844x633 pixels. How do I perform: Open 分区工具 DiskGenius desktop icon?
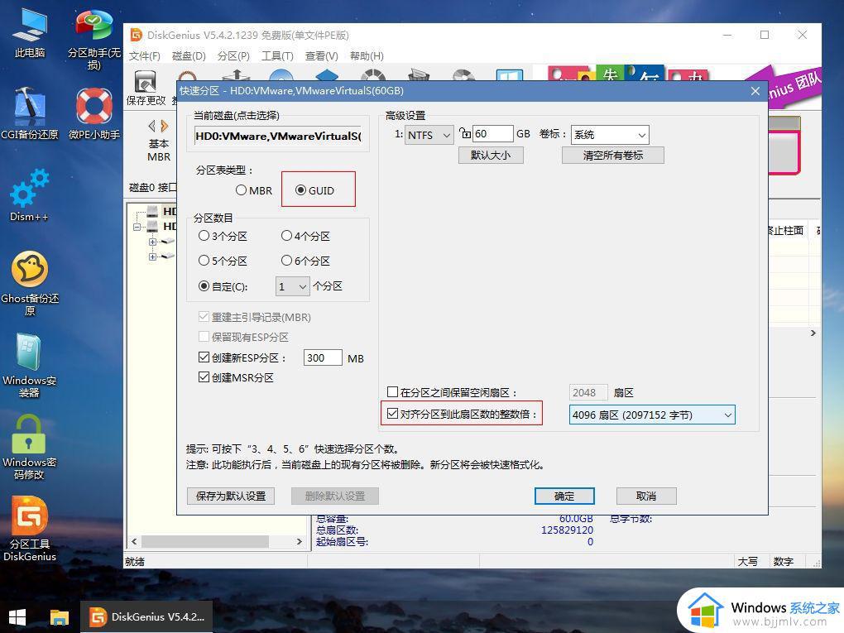coord(30,529)
